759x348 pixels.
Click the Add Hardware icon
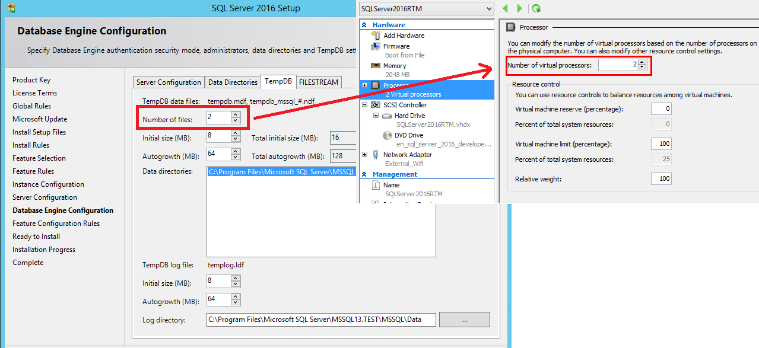click(x=375, y=36)
